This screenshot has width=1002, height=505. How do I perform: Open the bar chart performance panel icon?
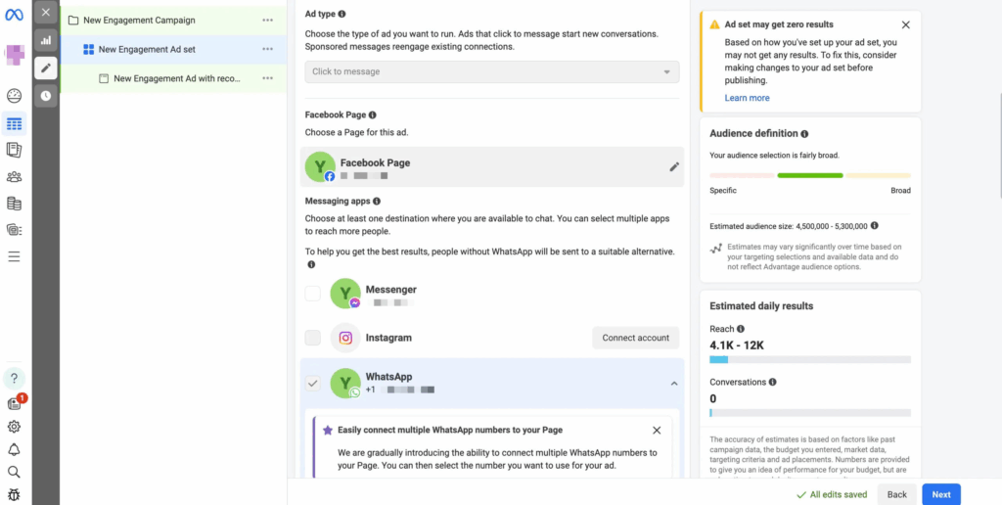(45, 40)
